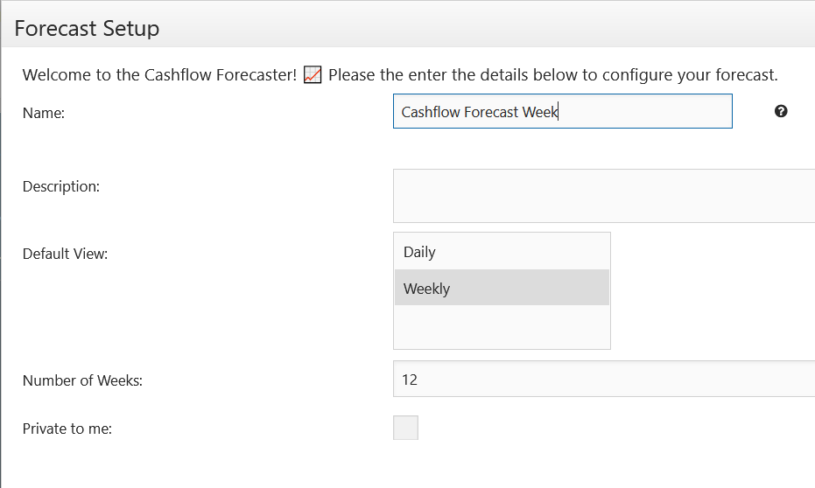Click the Number of Weeks field
815x488 pixels.
tap(604, 379)
